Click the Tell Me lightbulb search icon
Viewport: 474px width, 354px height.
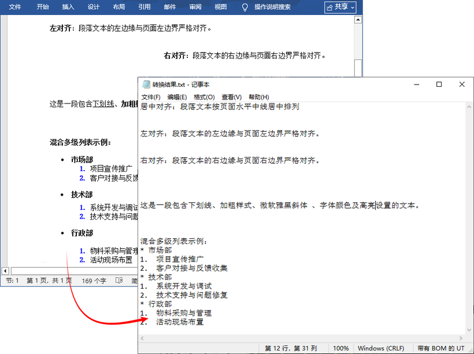click(x=245, y=8)
